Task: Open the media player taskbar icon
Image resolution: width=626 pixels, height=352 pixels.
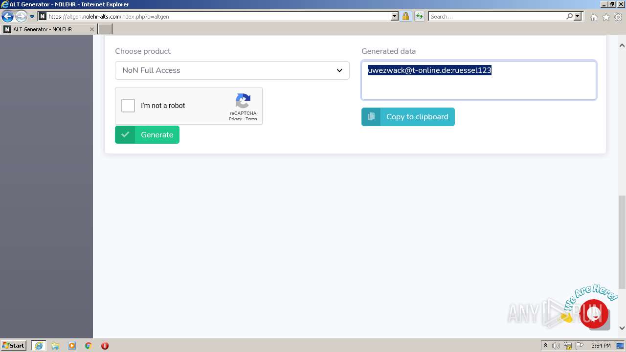Action: pos(72,346)
